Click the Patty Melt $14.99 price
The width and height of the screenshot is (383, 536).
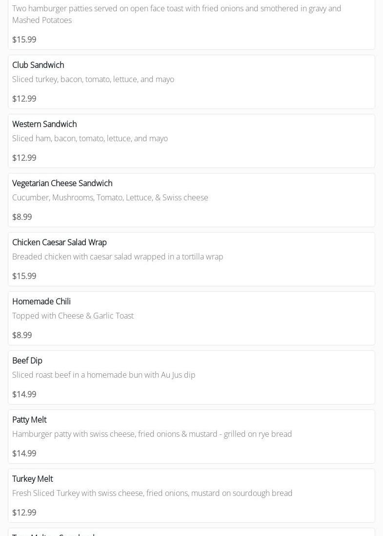24,453
